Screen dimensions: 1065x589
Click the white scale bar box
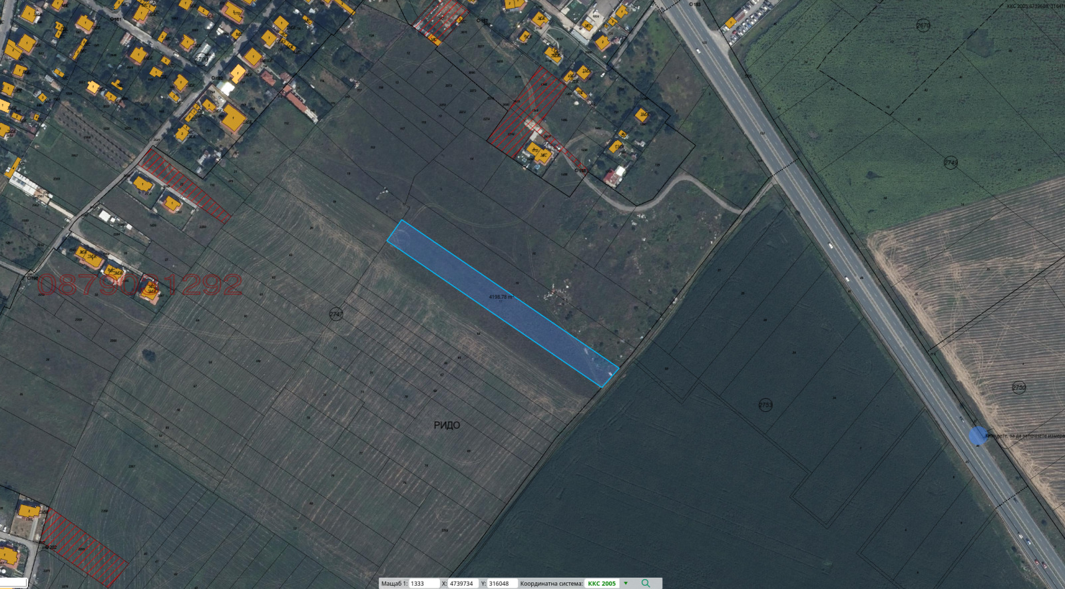[13, 583]
